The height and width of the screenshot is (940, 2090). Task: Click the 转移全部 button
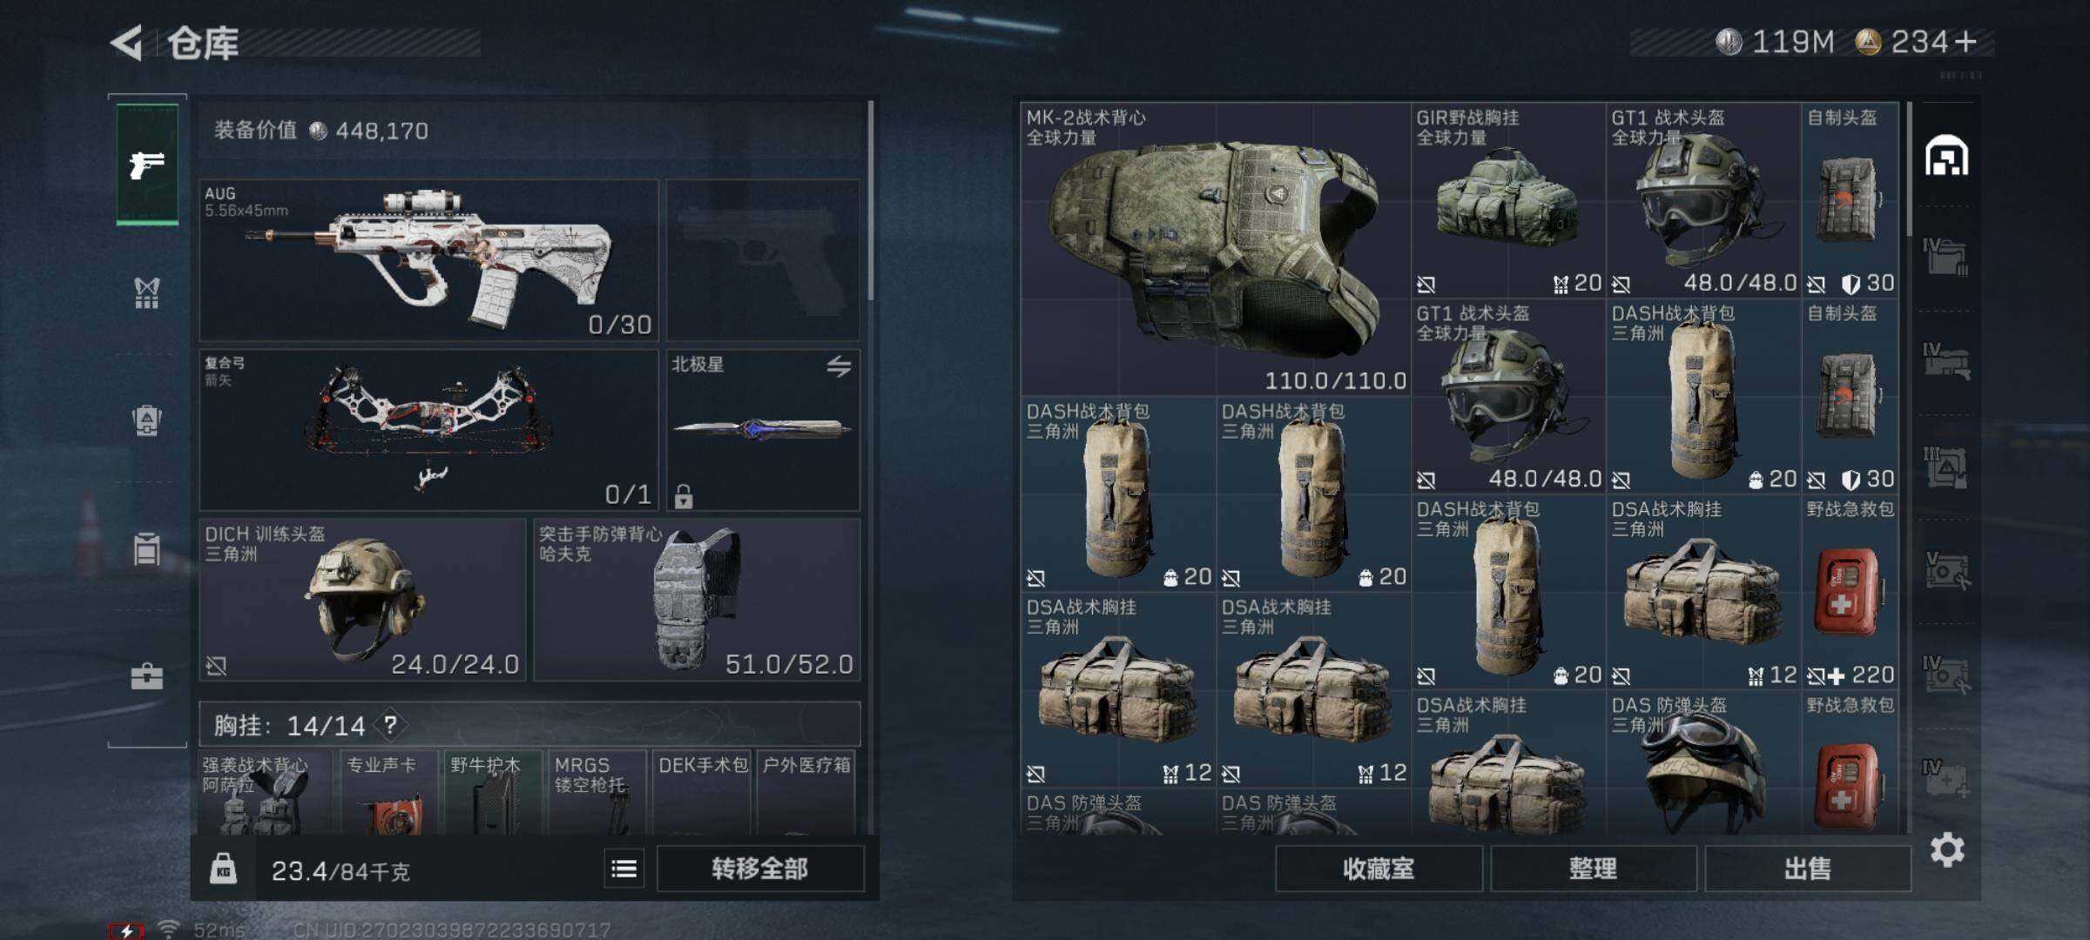click(760, 868)
